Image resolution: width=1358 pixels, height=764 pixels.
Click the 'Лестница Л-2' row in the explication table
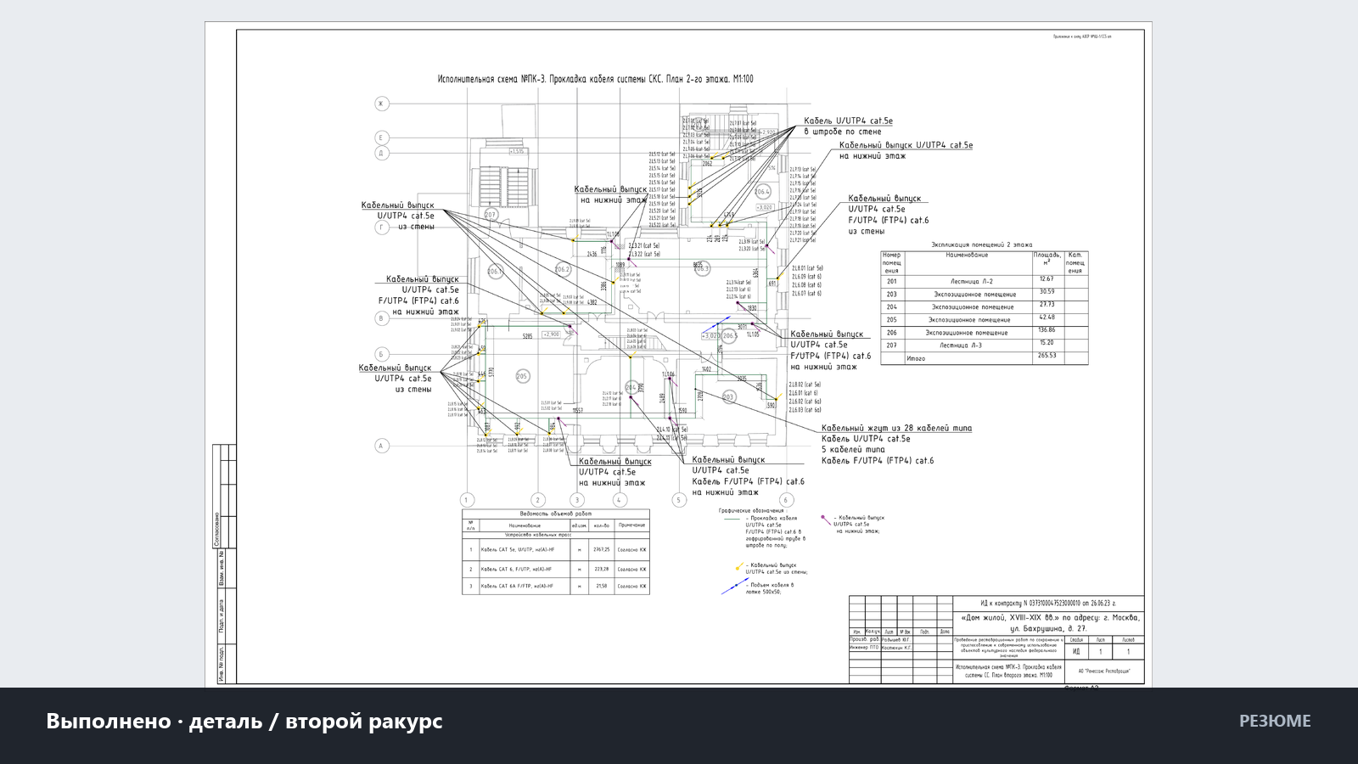[x=985, y=282]
